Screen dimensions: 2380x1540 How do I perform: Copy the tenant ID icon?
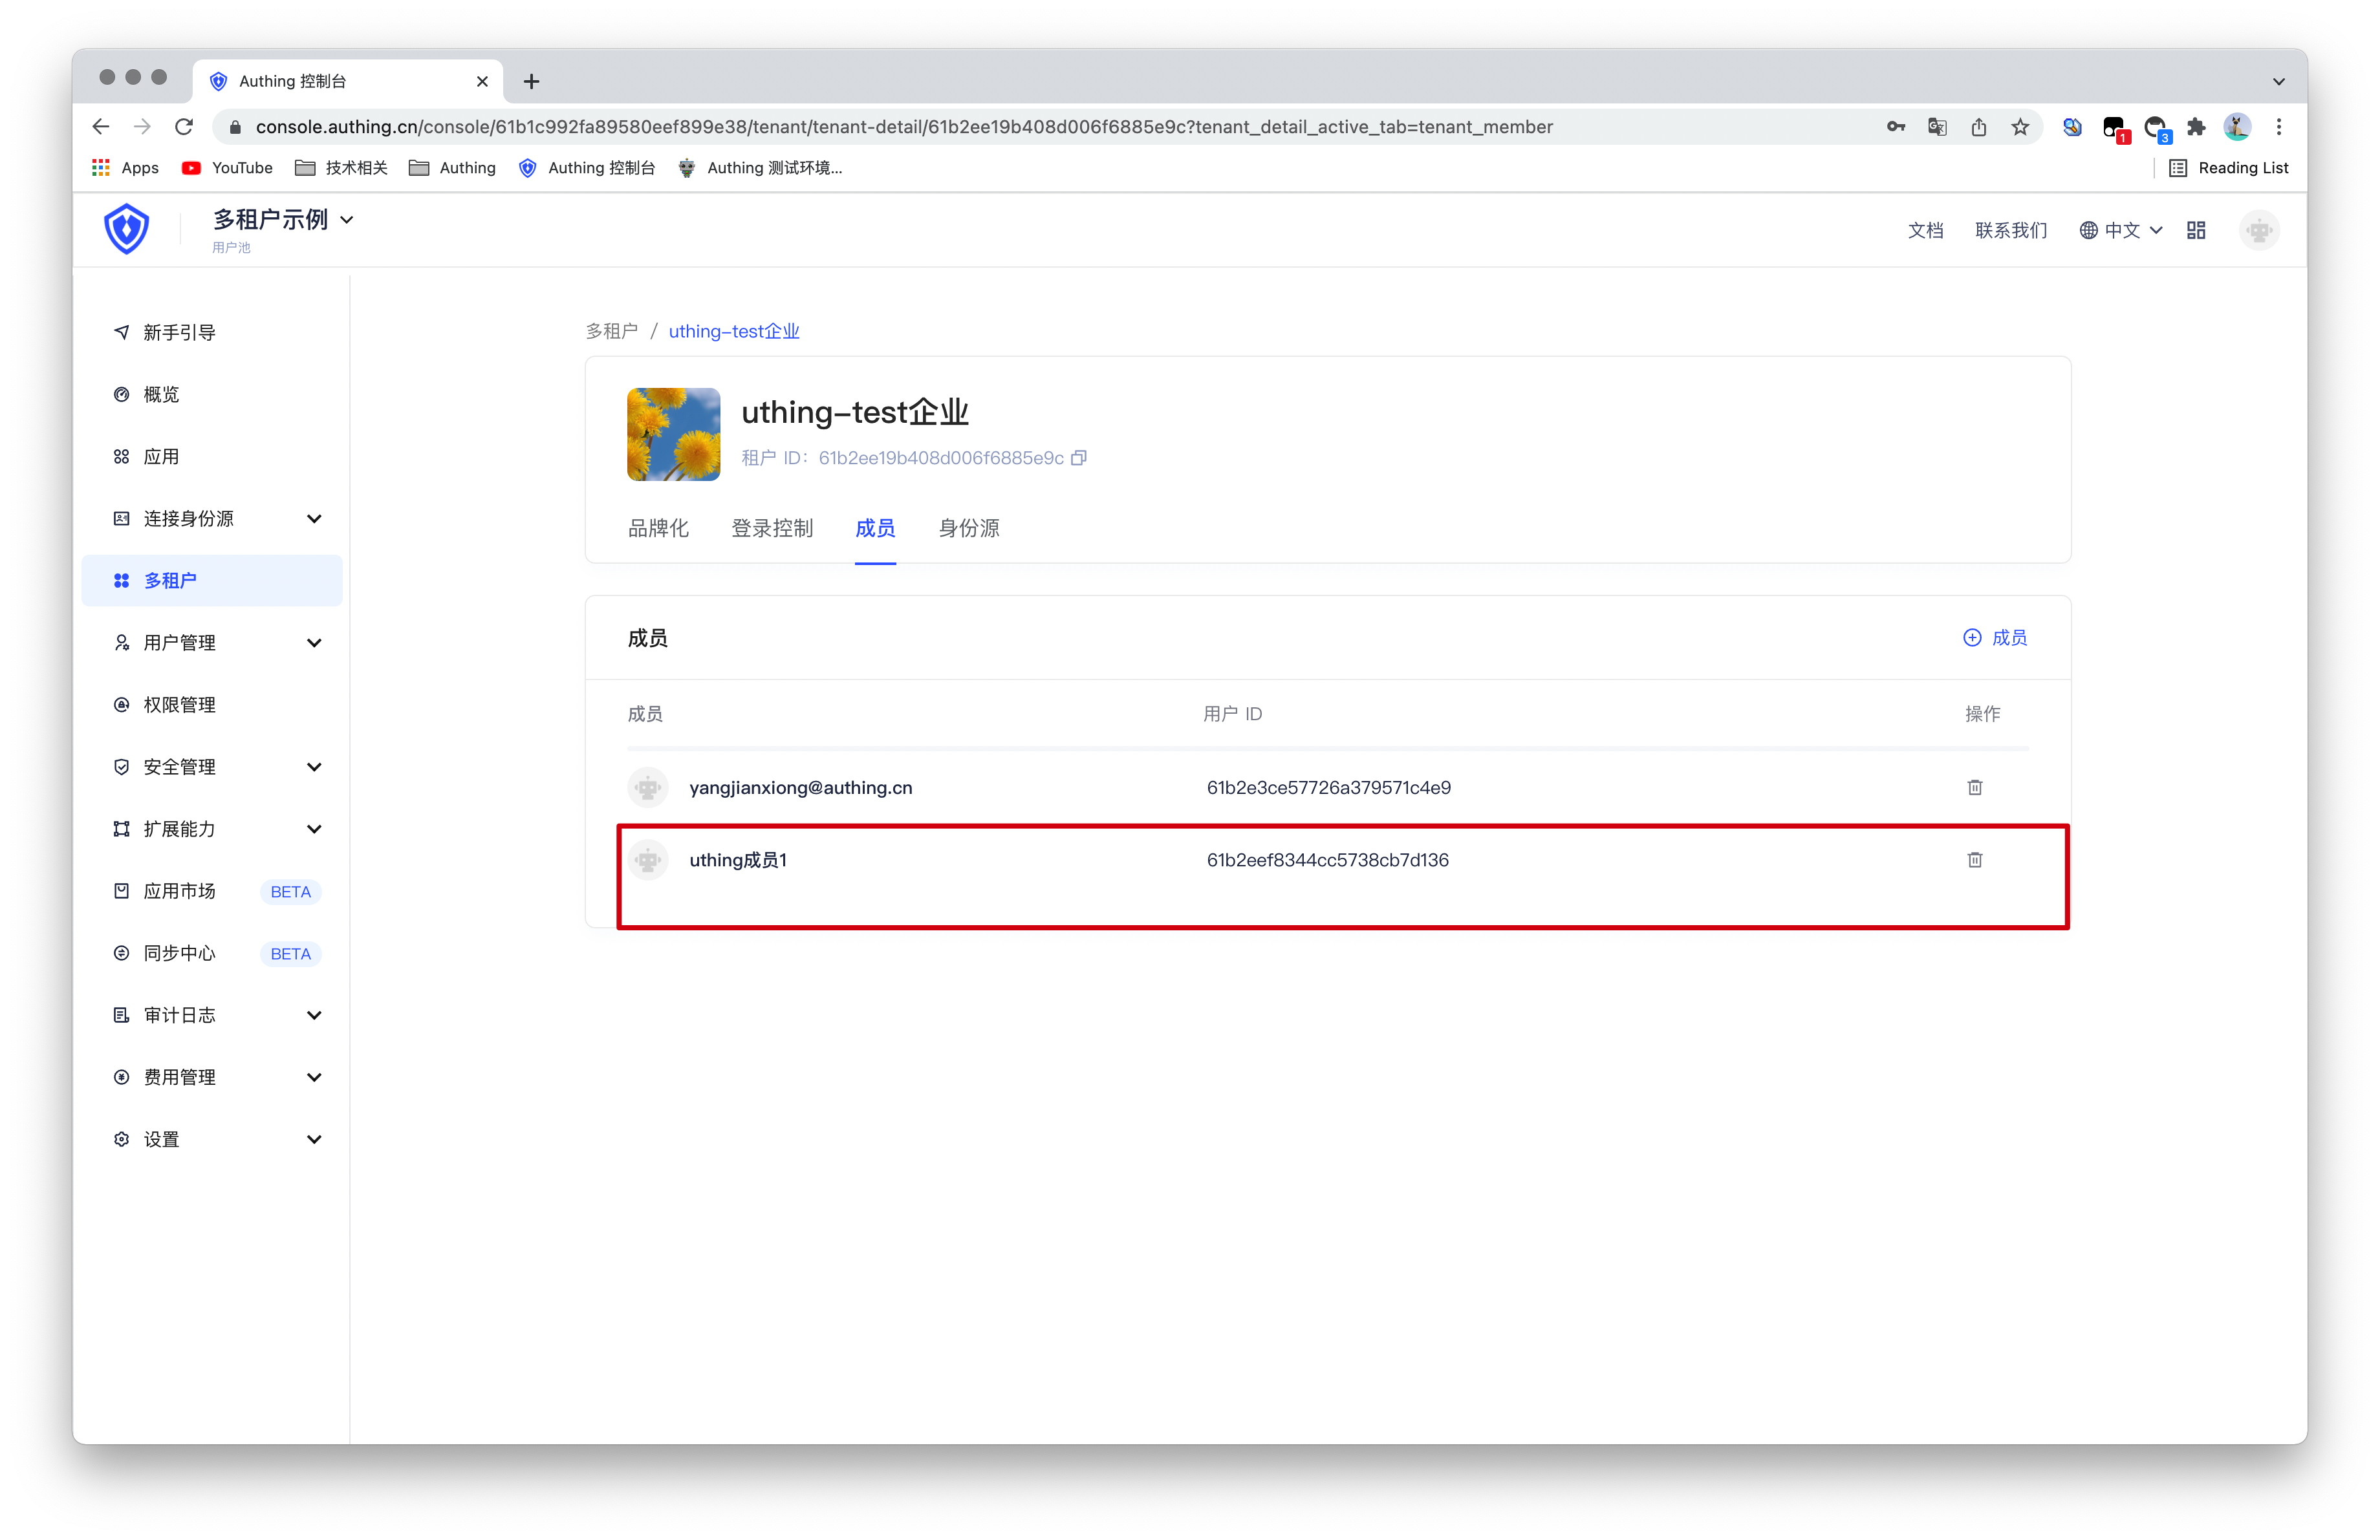point(1078,458)
